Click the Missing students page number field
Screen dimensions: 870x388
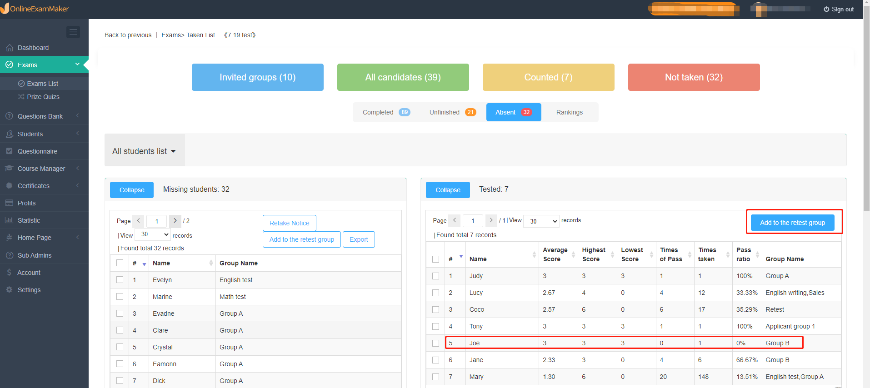click(157, 221)
